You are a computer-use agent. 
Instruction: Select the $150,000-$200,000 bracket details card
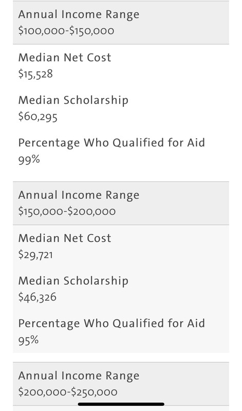121,289
